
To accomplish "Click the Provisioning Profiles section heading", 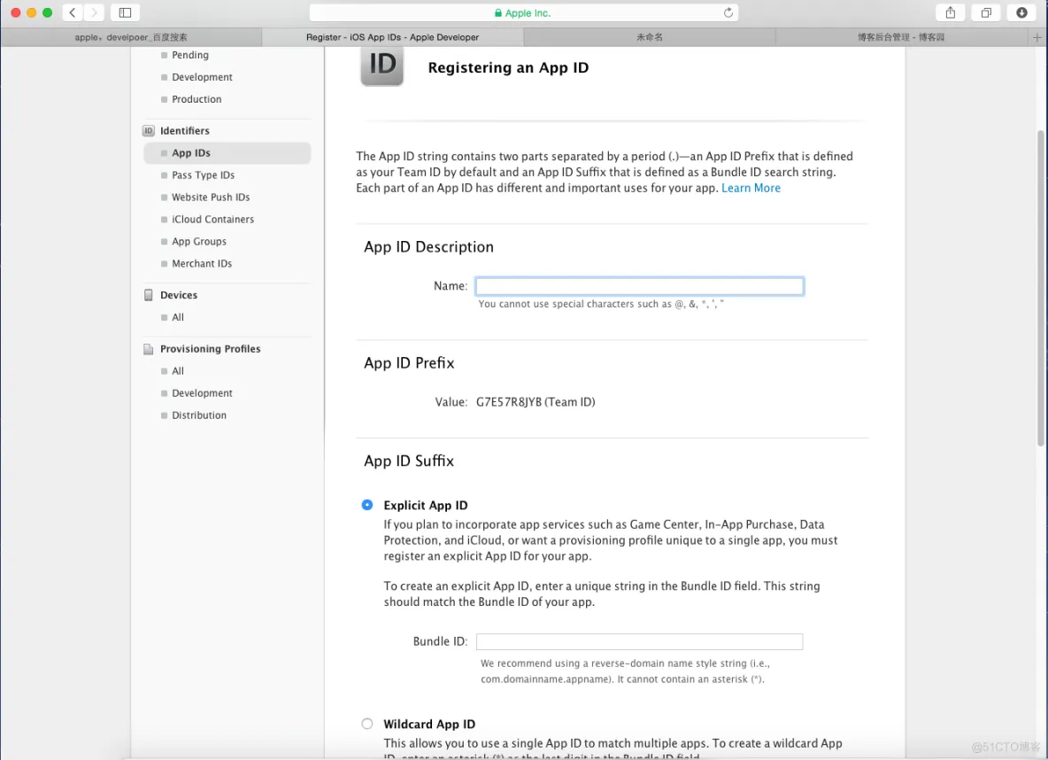I will 210,349.
